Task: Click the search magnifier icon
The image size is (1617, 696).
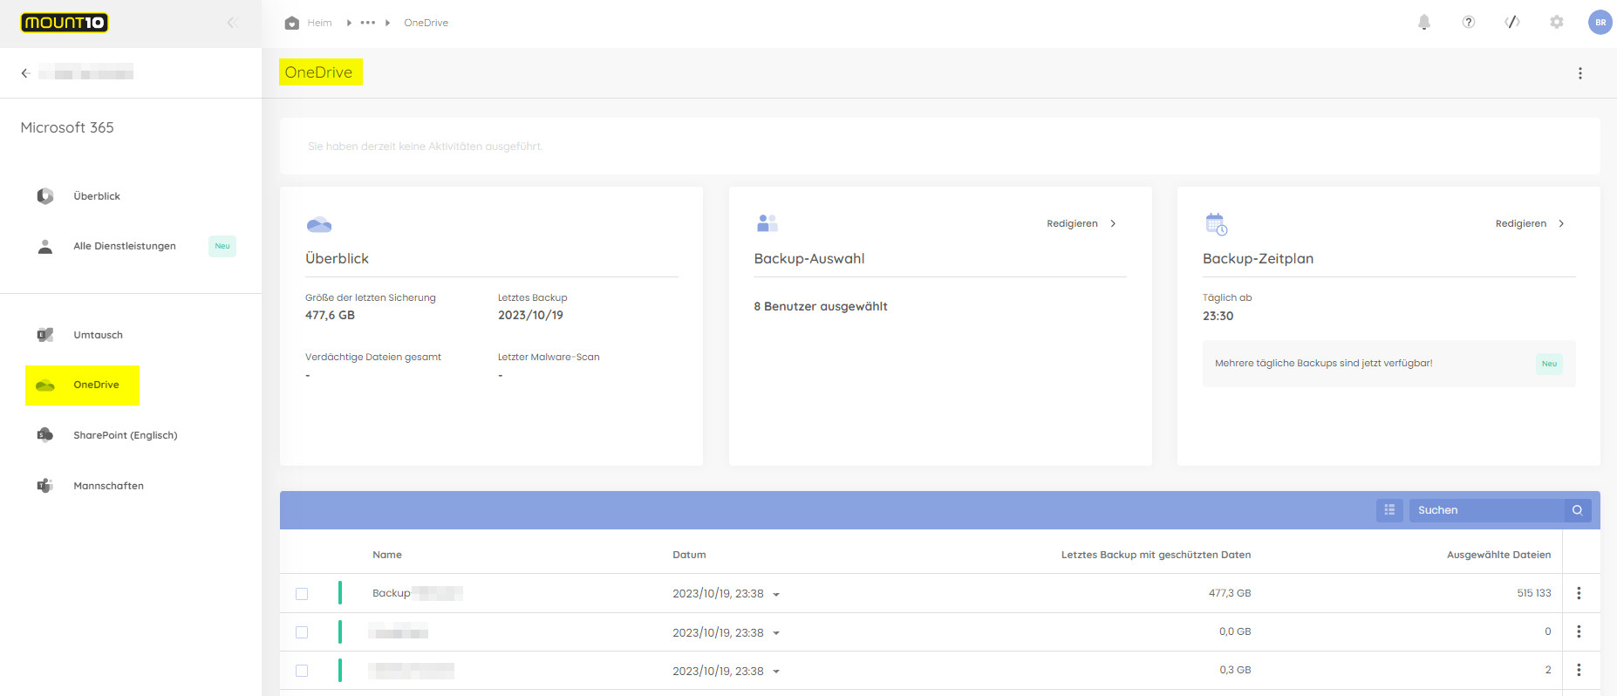Action: tap(1577, 510)
